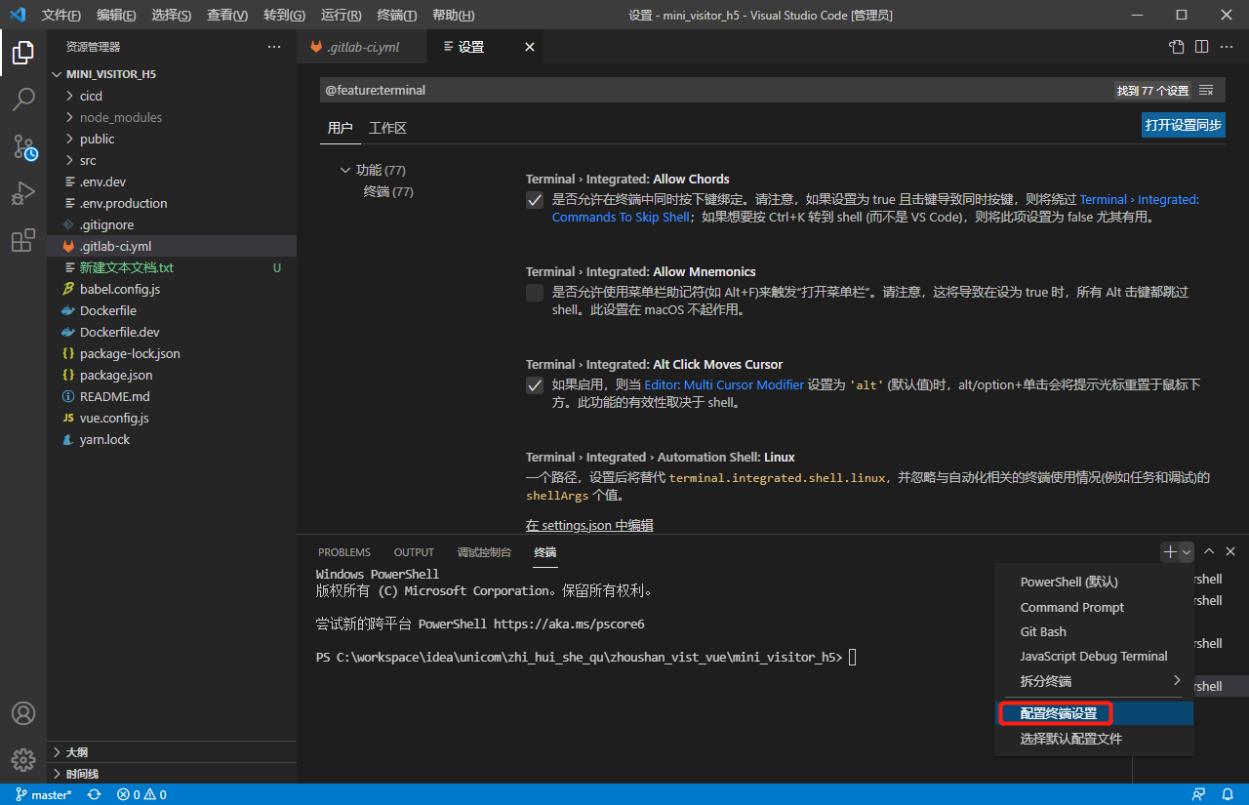Switch to the OUTPUT panel tab
Screen dimensions: 1249x805
[414, 552]
